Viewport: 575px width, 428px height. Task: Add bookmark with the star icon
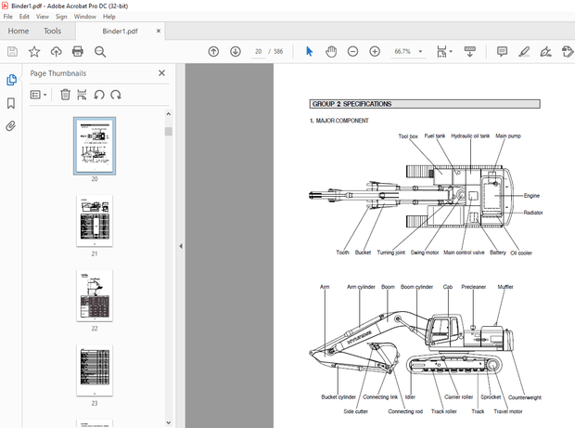[x=34, y=51]
